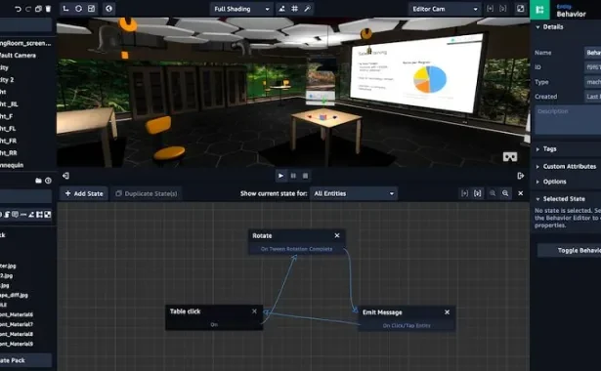The image size is (601, 371).
Task: Play the scene
Action: pos(280,176)
